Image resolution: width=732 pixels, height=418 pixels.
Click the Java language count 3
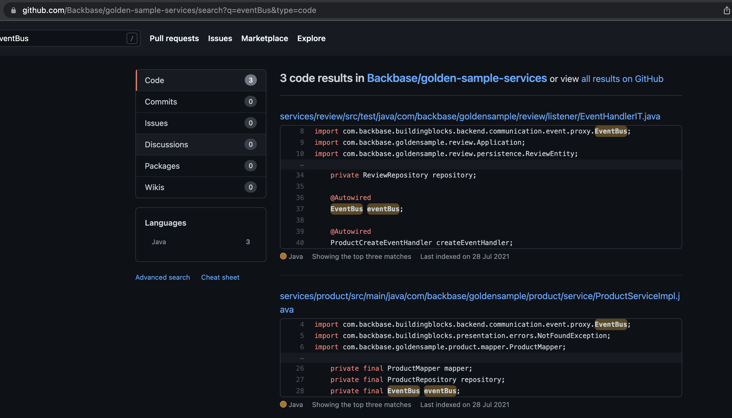point(248,242)
